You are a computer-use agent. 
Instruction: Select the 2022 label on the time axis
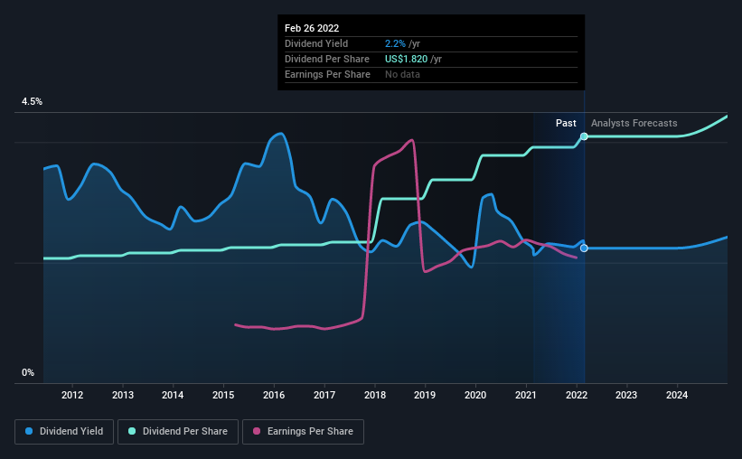point(577,395)
